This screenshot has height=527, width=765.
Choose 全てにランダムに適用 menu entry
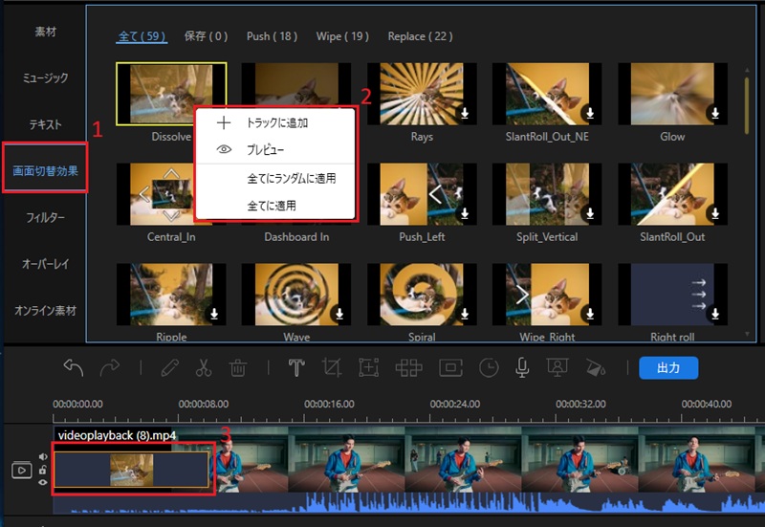point(274,179)
